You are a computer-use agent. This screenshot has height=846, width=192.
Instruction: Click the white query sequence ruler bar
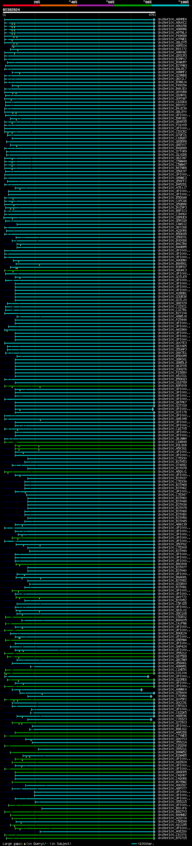(79, 13)
